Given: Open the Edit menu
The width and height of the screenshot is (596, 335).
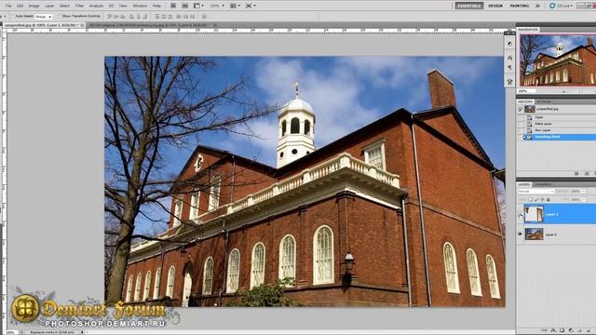Looking at the screenshot, I should click(20, 6).
